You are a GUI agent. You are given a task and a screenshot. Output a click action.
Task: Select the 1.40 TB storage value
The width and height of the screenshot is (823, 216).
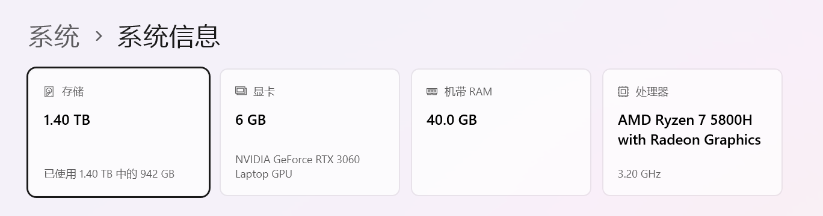(x=67, y=120)
